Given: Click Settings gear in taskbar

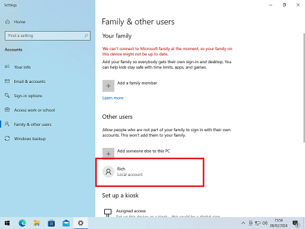Looking at the screenshot, I should point(80,223).
